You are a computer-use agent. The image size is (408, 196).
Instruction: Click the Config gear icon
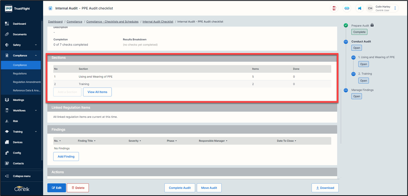(x=7, y=153)
